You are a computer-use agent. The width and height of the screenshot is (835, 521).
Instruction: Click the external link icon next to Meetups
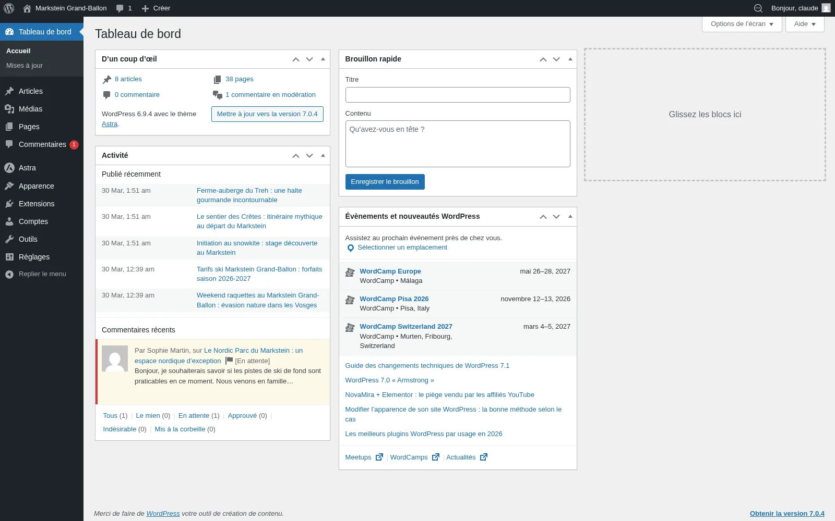(379, 457)
